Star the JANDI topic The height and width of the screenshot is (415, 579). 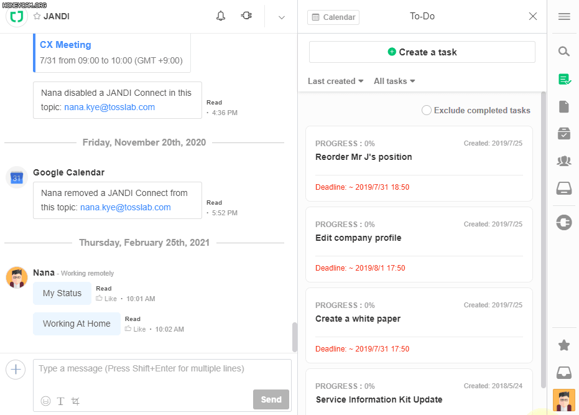pyautogui.click(x=37, y=16)
